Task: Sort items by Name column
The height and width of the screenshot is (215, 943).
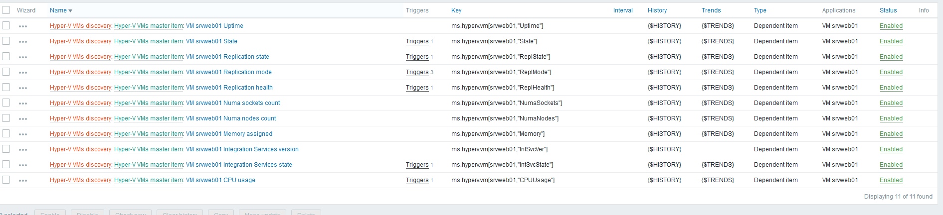Action: (x=61, y=10)
